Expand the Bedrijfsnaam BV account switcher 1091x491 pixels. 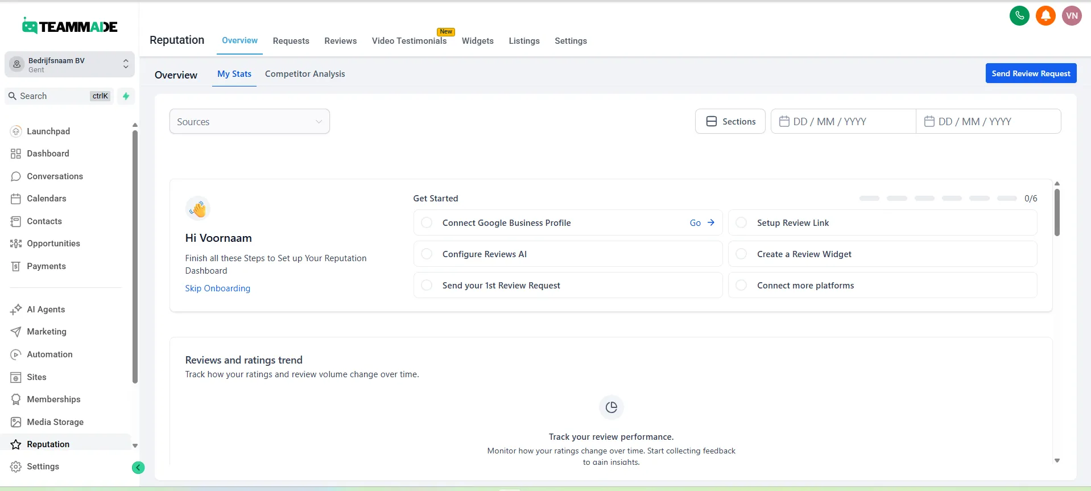(69, 64)
